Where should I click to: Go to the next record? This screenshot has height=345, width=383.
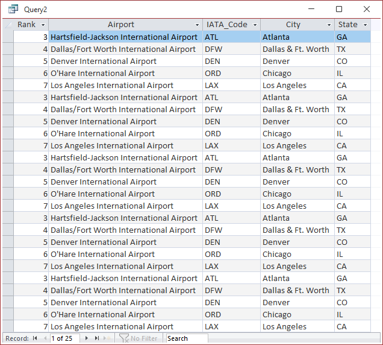87,338
